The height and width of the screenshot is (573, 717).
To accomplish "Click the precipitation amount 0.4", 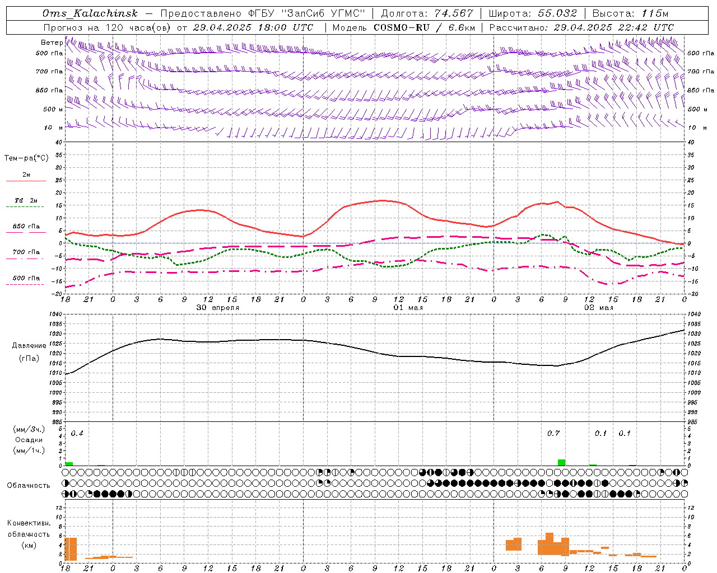I will coord(77,434).
